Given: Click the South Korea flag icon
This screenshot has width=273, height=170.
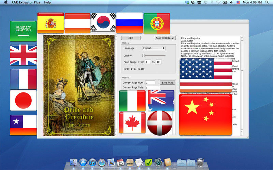Looking at the screenshot, I should tap(103, 22).
